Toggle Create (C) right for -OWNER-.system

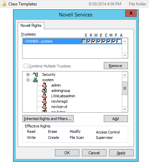[x=104, y=41]
